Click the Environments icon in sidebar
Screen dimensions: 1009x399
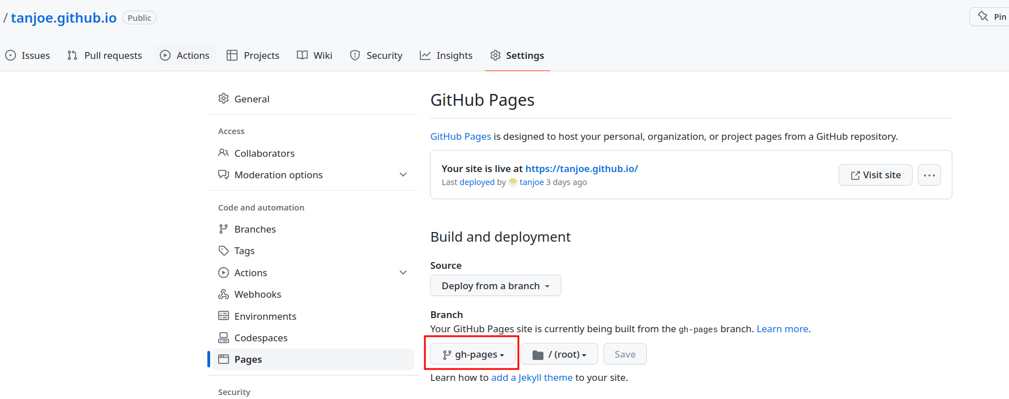(x=224, y=316)
